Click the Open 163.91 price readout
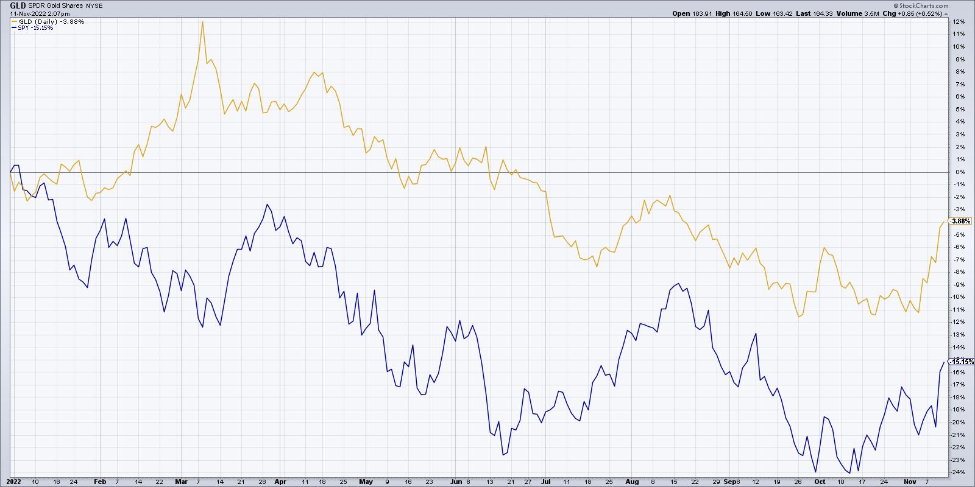Image resolution: width=975 pixels, height=487 pixels. coord(689,13)
